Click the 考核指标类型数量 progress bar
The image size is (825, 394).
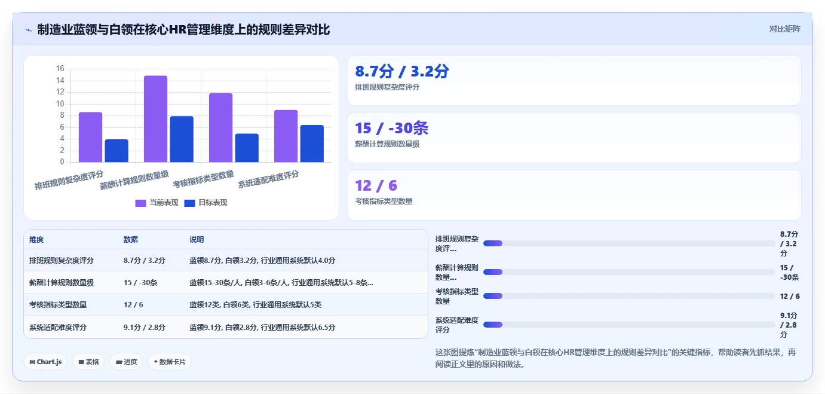click(x=629, y=296)
